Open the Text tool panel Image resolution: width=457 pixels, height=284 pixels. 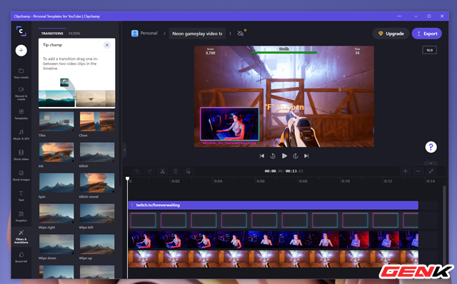[21, 196]
